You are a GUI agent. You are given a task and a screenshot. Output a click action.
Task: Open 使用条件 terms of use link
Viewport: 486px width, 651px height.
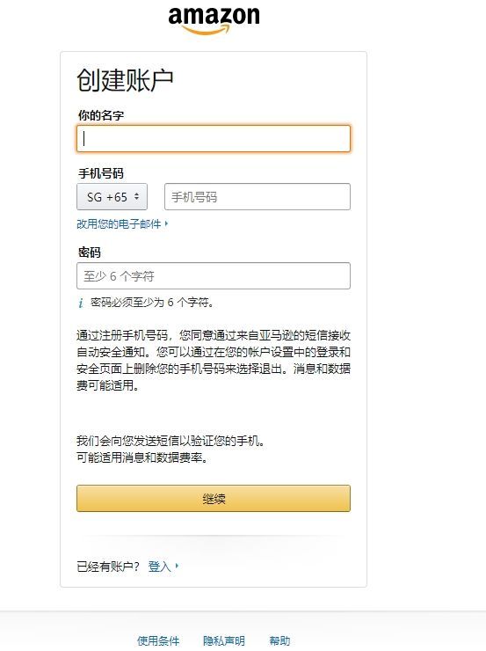coord(158,640)
